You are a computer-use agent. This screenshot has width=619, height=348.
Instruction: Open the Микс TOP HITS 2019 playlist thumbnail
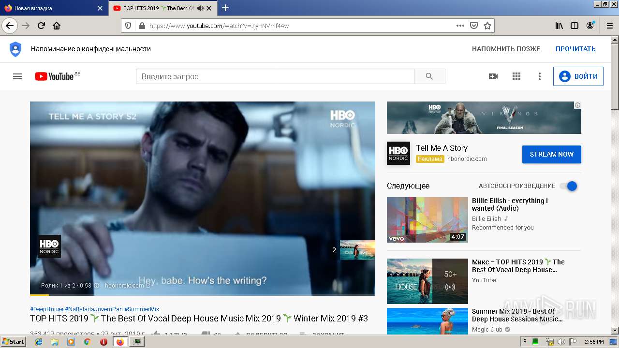tap(427, 281)
